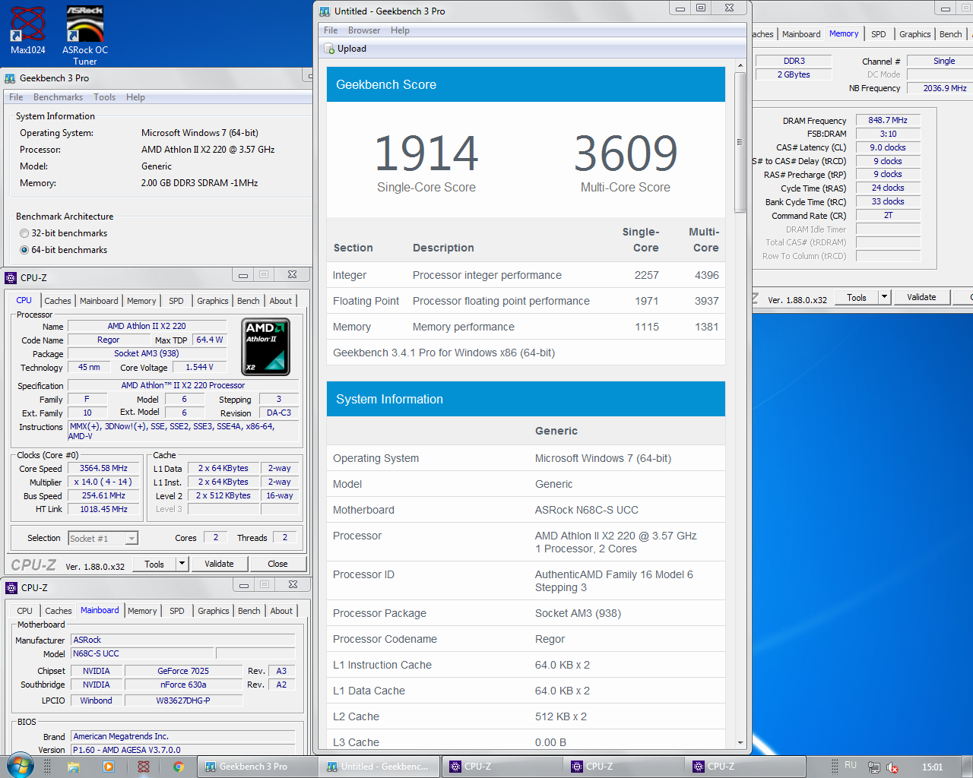The image size is (973, 778).
Task: Click the RU language indicator
Action: pos(850,766)
